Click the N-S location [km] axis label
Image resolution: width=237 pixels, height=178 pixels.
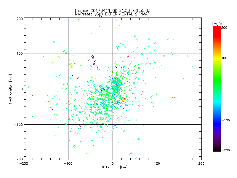(10, 89)
